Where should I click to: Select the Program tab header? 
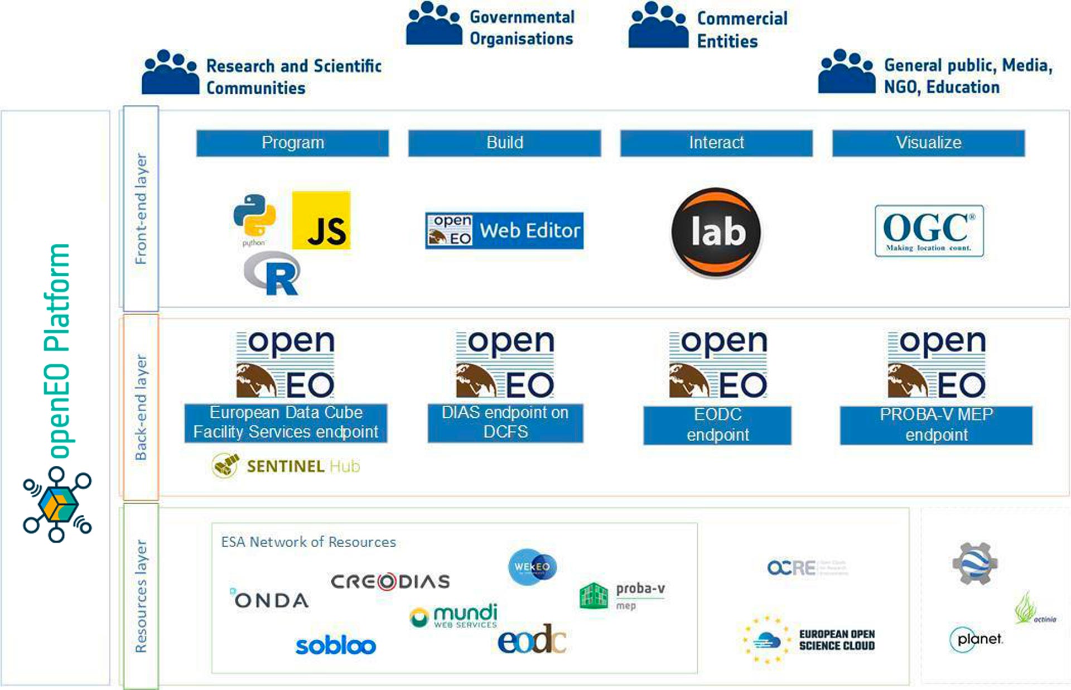coord(292,143)
